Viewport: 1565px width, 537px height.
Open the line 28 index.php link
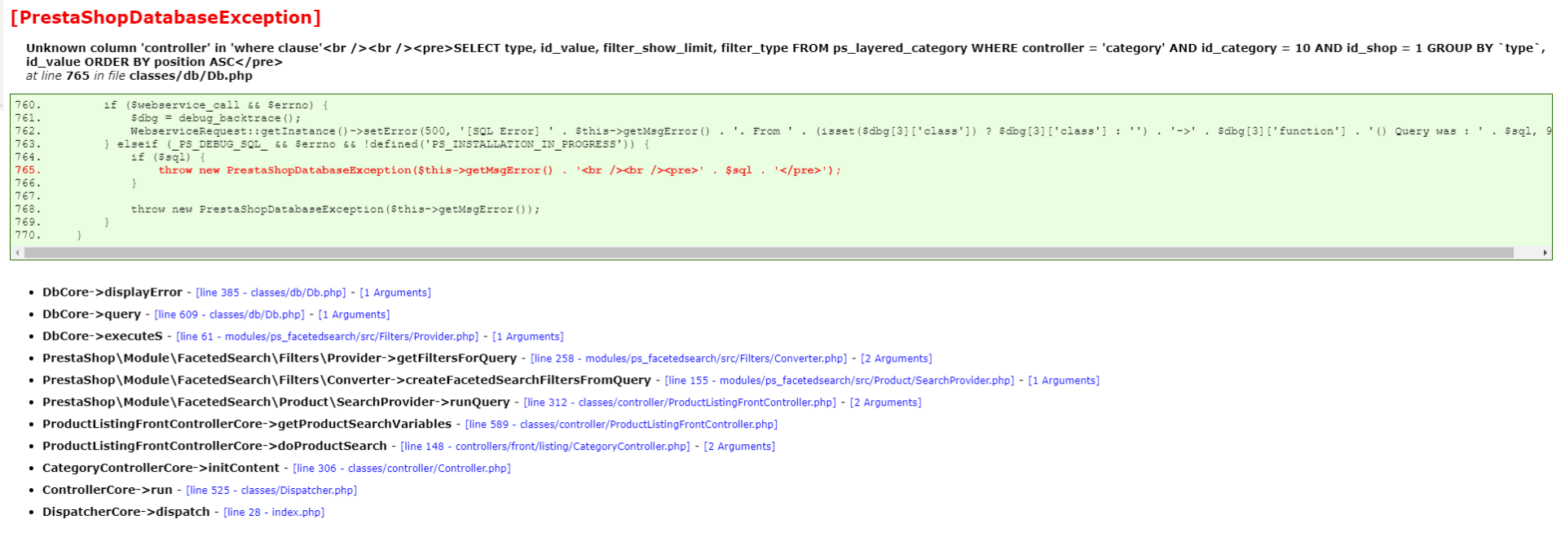274,513
